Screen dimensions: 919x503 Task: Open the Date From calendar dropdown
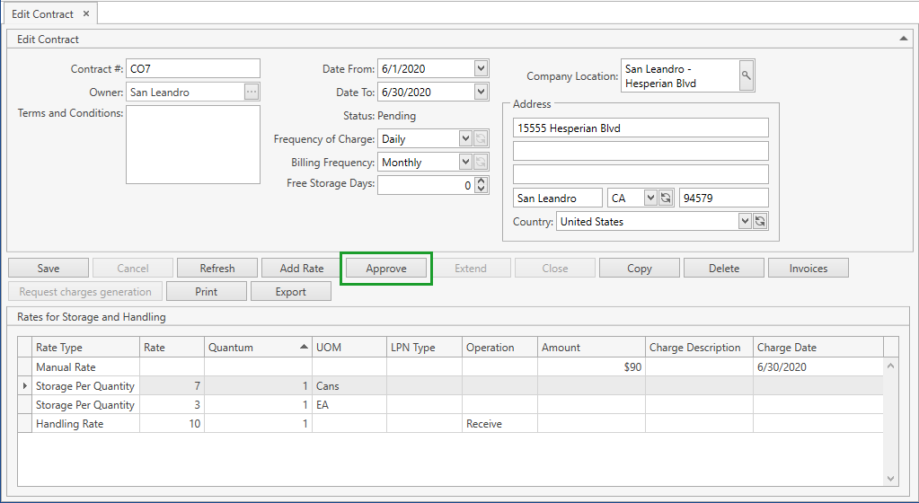pyautogui.click(x=481, y=68)
